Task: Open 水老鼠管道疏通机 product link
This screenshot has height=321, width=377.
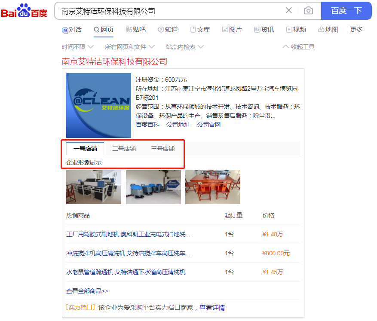Action: click(126, 272)
